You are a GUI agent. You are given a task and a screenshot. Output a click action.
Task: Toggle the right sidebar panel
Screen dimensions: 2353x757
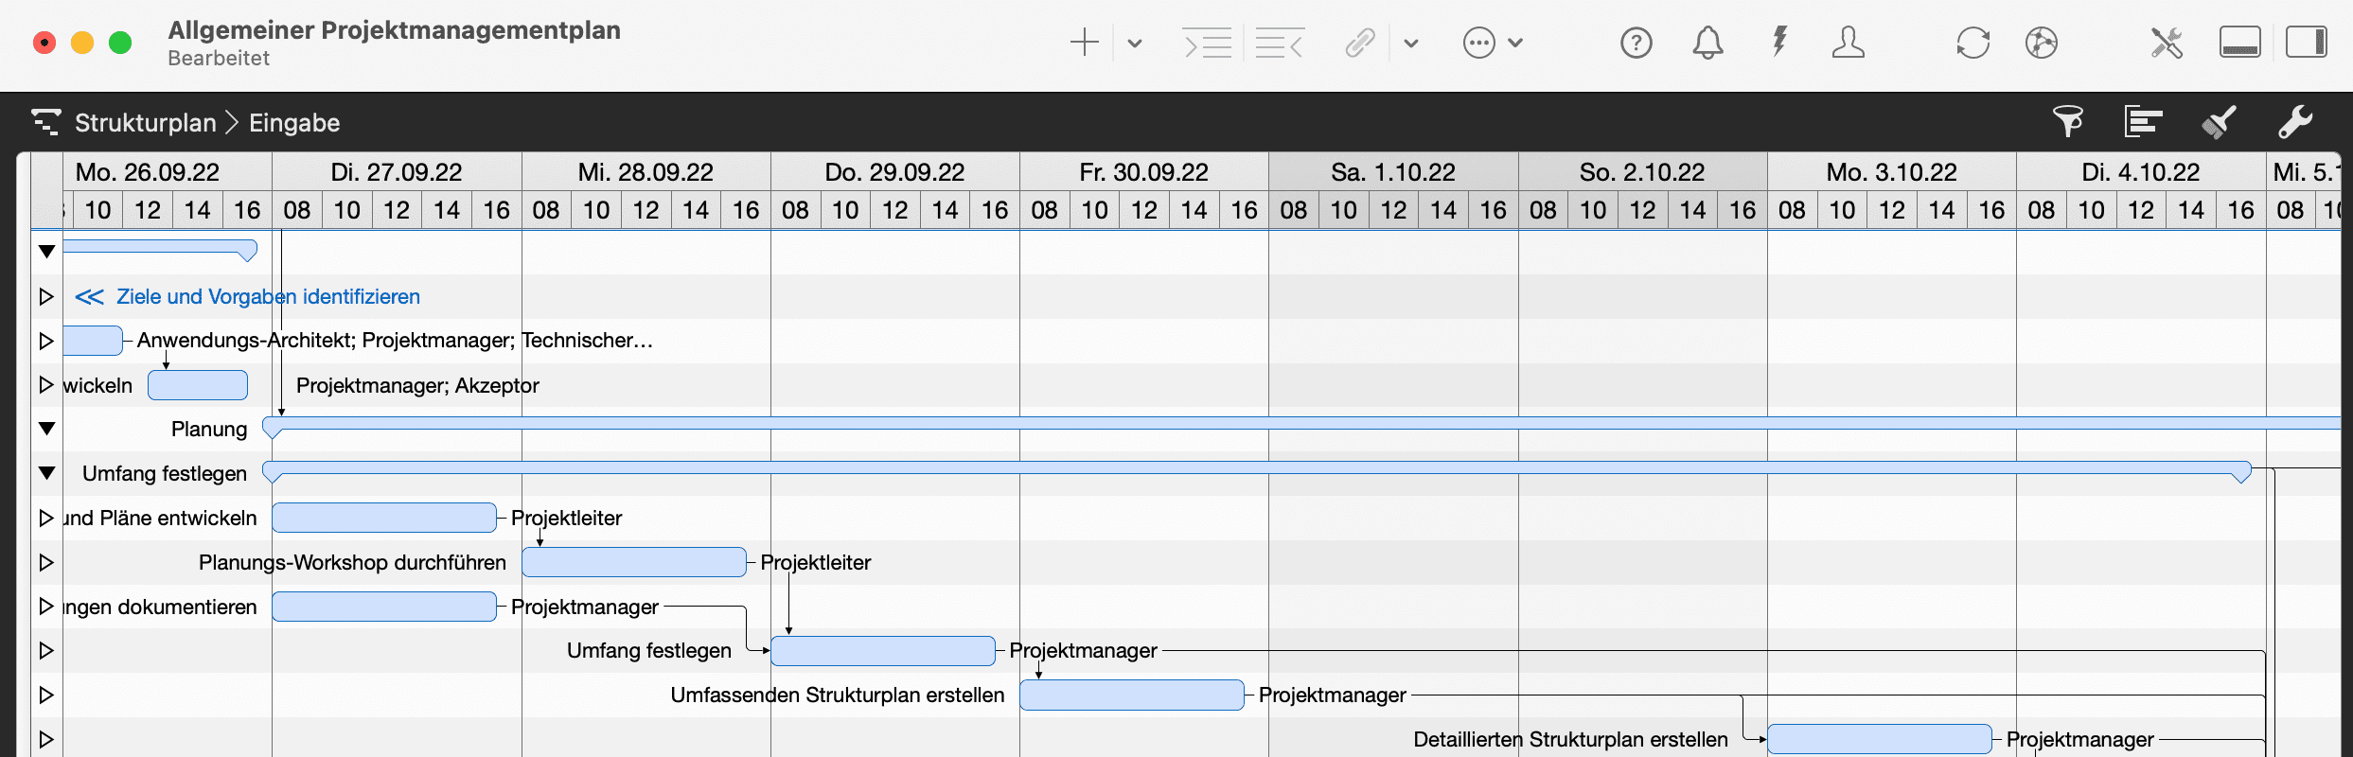pyautogui.click(x=2306, y=43)
